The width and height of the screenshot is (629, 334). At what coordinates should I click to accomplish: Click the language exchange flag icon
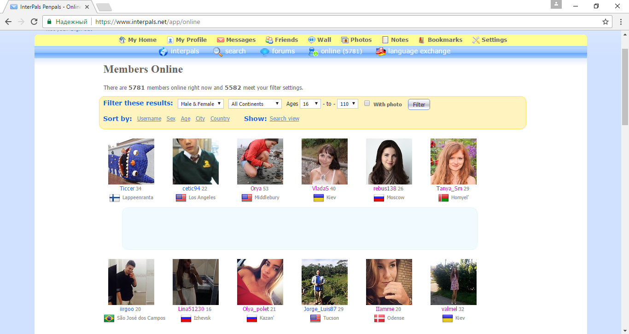(x=381, y=52)
